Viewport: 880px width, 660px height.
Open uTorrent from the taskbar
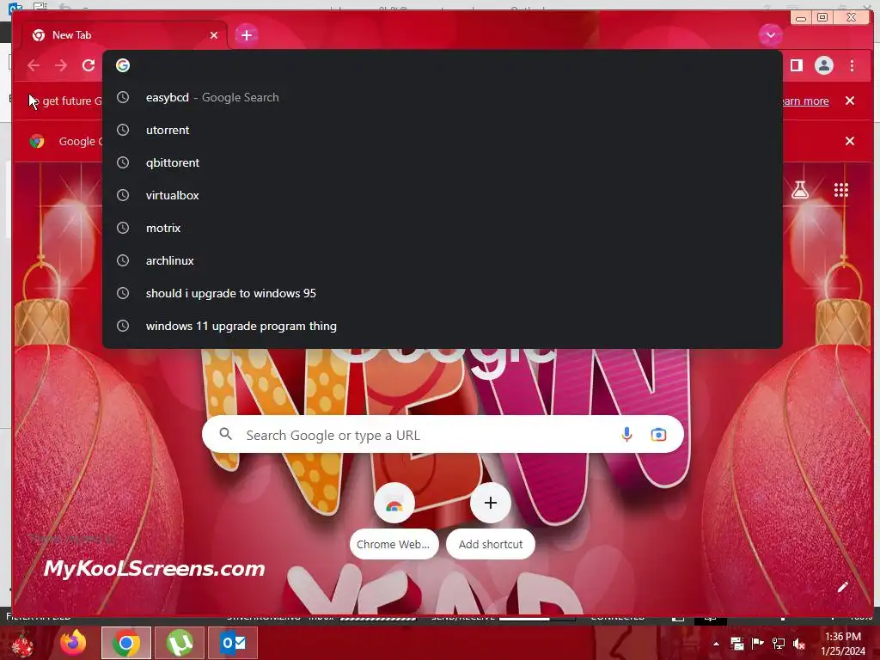[x=180, y=643]
